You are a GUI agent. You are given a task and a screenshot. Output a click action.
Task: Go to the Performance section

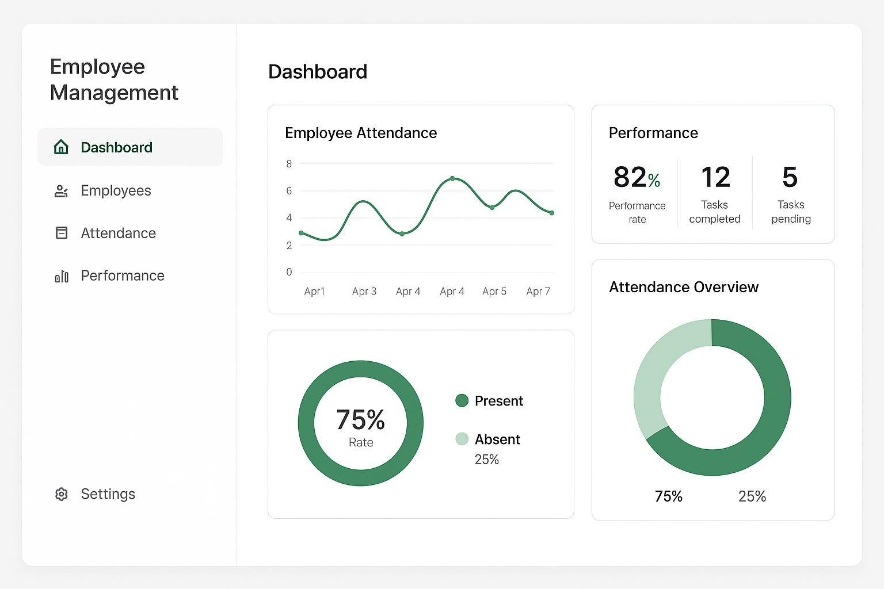(x=123, y=276)
